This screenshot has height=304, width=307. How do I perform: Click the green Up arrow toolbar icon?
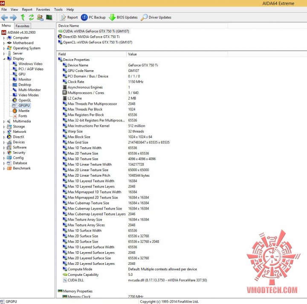(x=23, y=17)
